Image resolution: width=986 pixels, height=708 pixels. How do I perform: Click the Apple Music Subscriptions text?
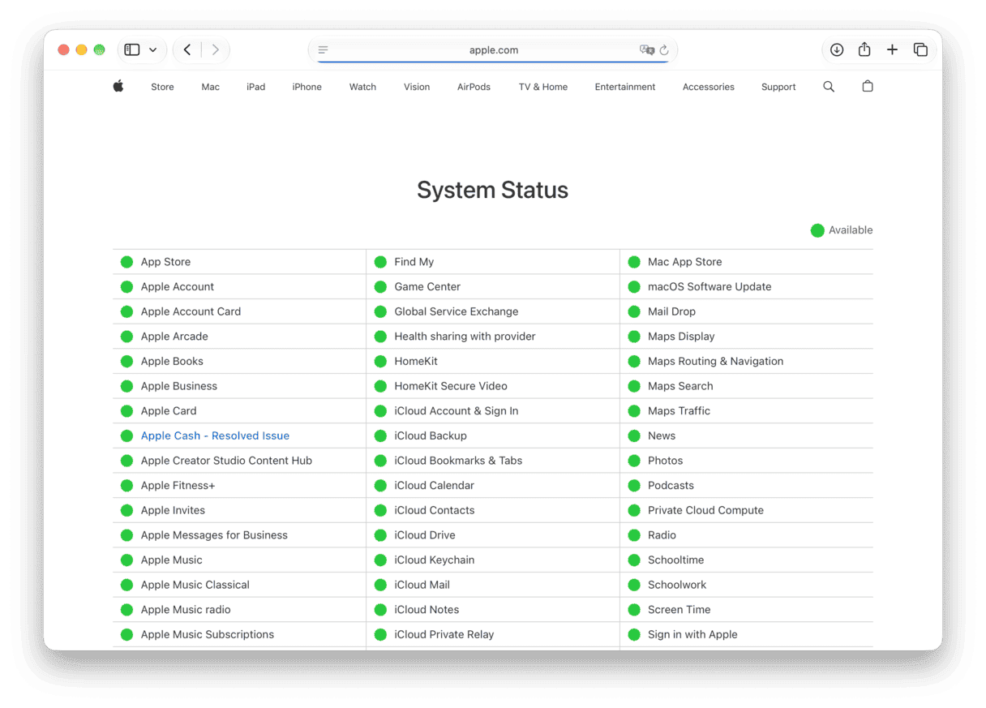[x=208, y=635]
